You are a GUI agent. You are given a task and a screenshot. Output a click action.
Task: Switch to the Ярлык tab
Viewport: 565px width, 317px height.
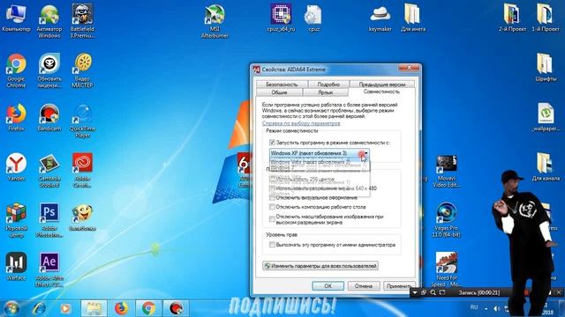coord(326,92)
